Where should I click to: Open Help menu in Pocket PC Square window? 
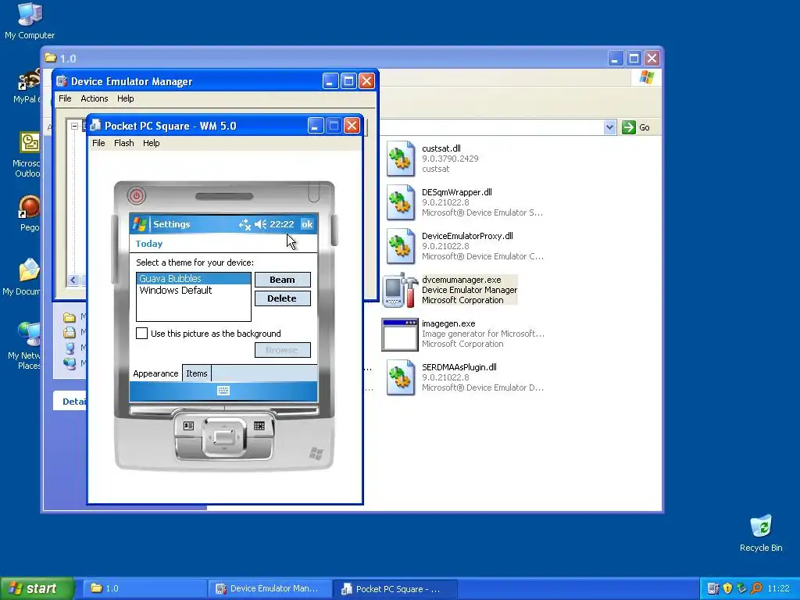[x=151, y=143]
